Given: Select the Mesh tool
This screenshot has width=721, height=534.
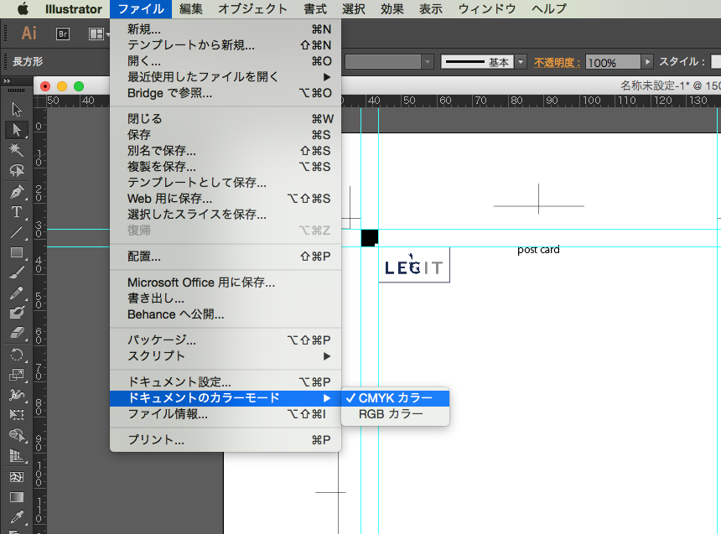Looking at the screenshot, I should pos(17,476).
